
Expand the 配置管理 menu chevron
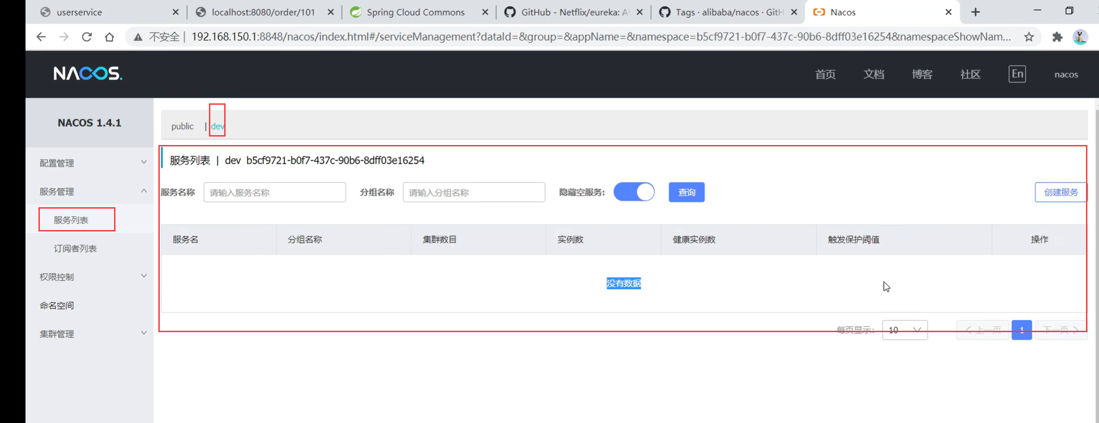tap(144, 162)
